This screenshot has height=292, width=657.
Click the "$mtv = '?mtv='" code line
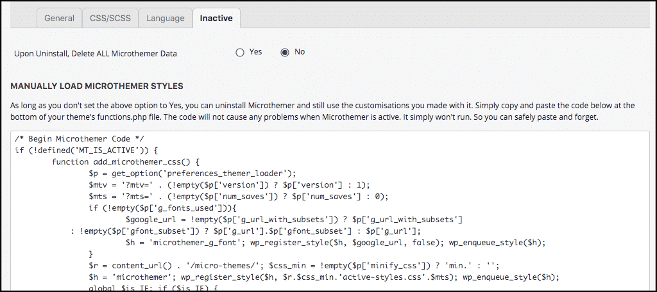230,184
